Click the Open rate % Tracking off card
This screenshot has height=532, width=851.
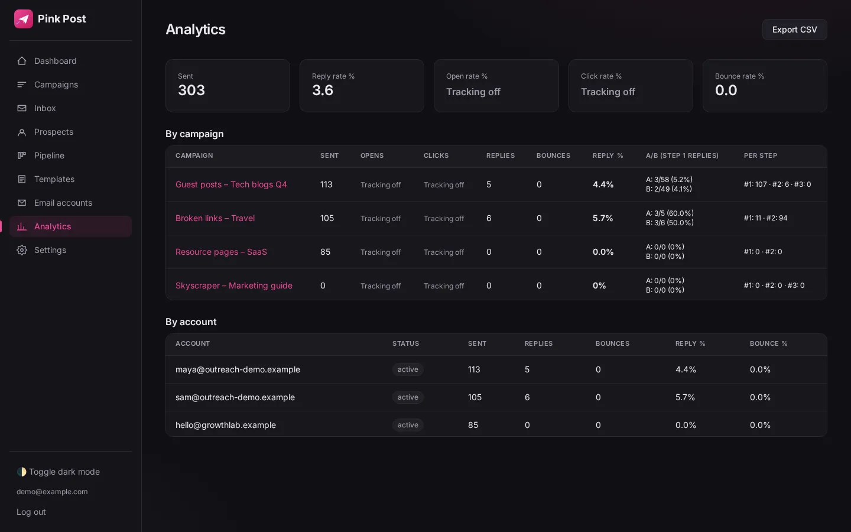pyautogui.click(x=496, y=86)
